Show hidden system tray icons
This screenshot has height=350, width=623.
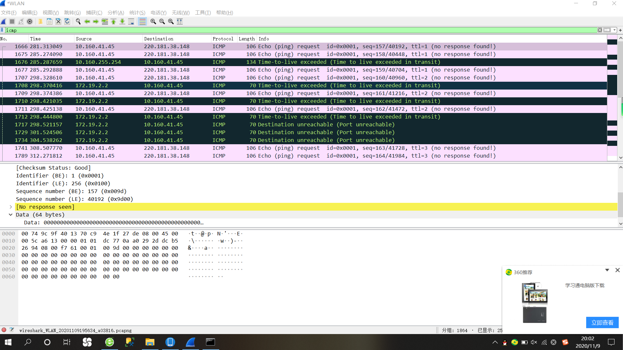495,342
